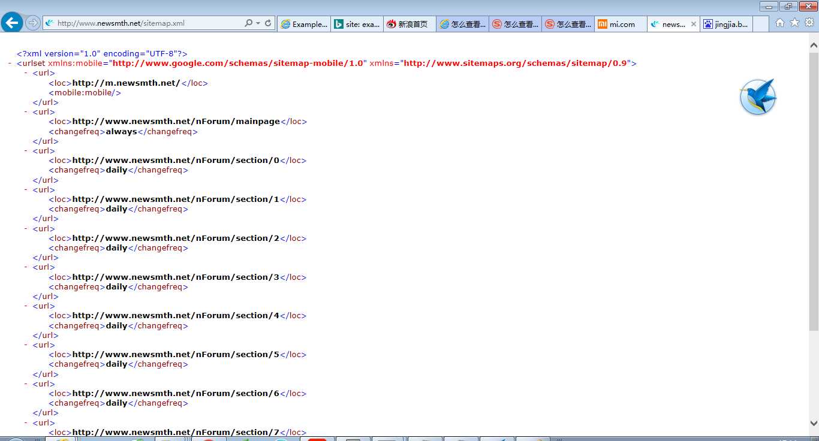Click the sitemaps.org schema namespace URL

click(515, 63)
